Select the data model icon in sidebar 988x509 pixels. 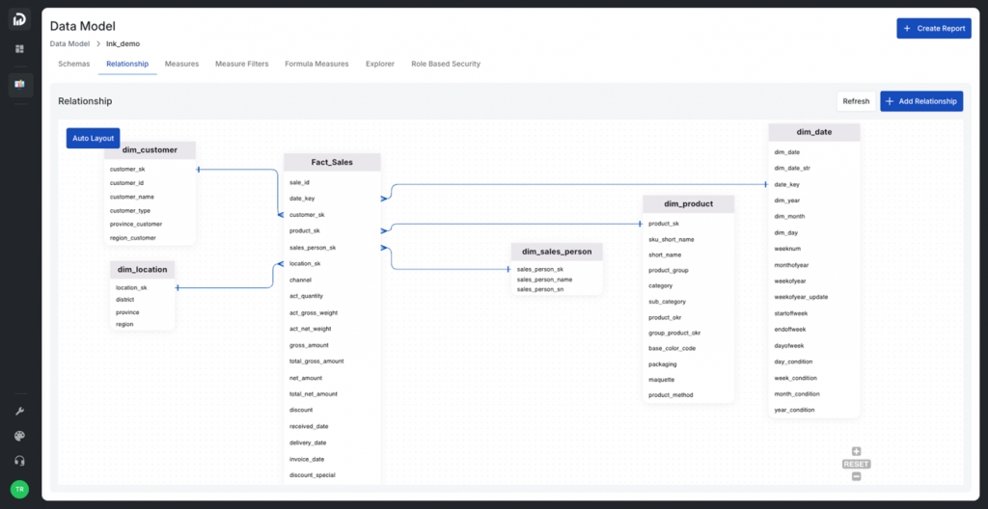[19, 85]
